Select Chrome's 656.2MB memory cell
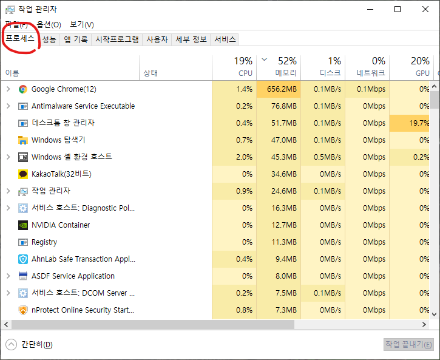The height and width of the screenshot is (360, 440). [x=279, y=89]
